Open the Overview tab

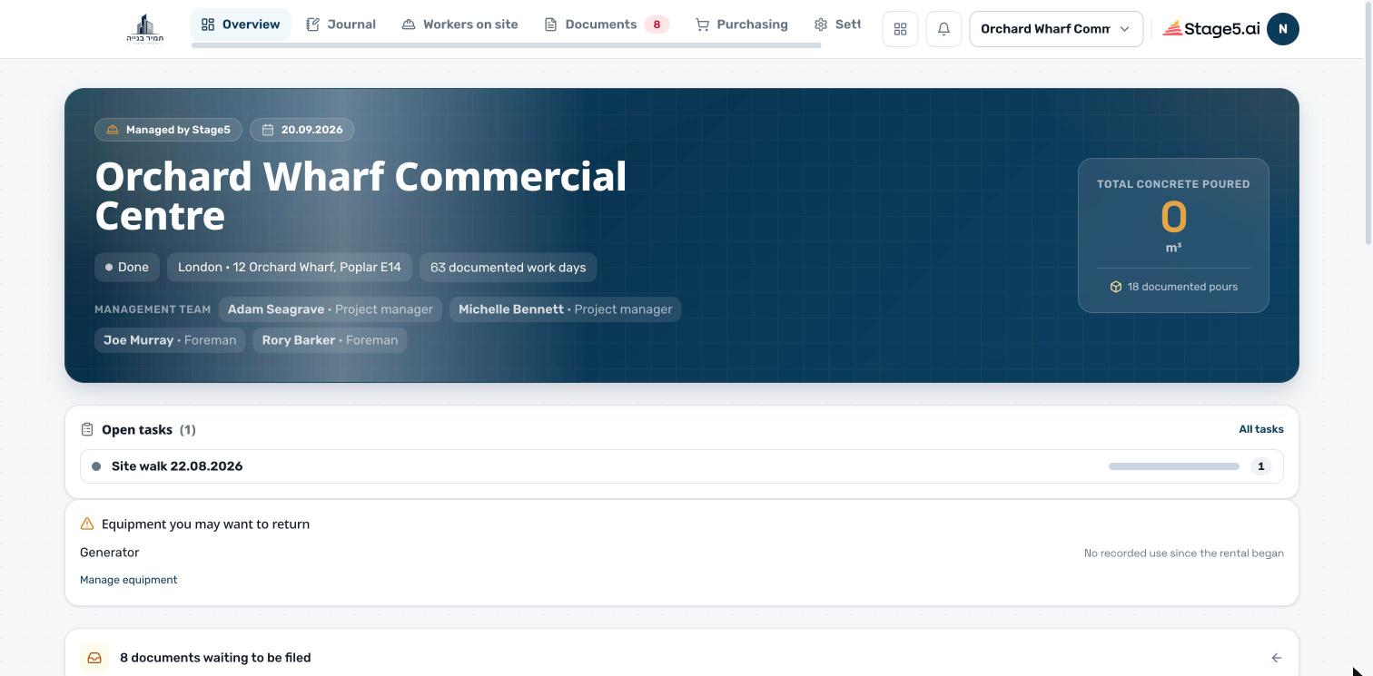tap(241, 24)
